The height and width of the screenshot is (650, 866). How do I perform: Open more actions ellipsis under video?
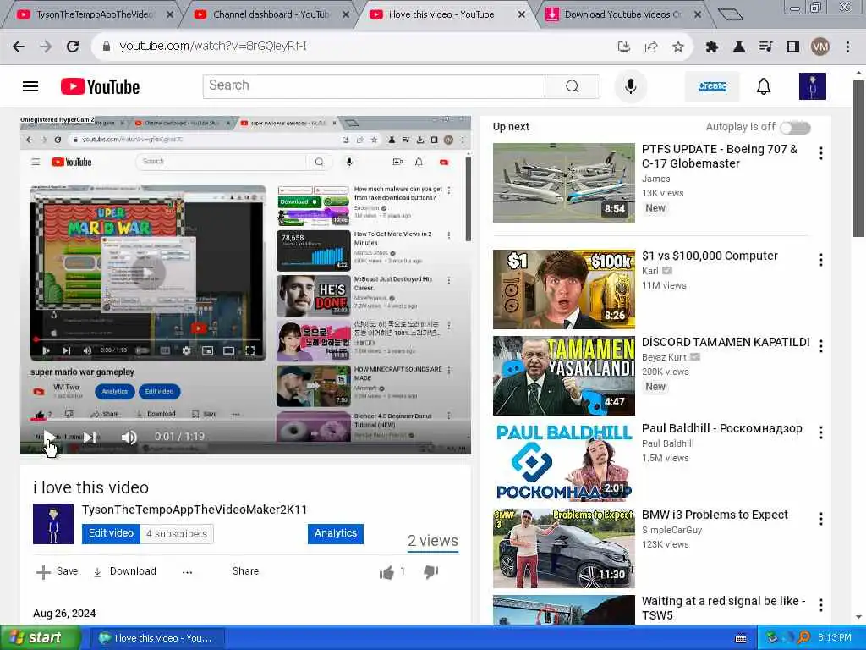point(187,572)
